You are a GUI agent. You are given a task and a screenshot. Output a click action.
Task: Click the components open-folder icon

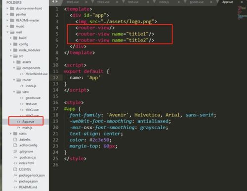[19, 68]
